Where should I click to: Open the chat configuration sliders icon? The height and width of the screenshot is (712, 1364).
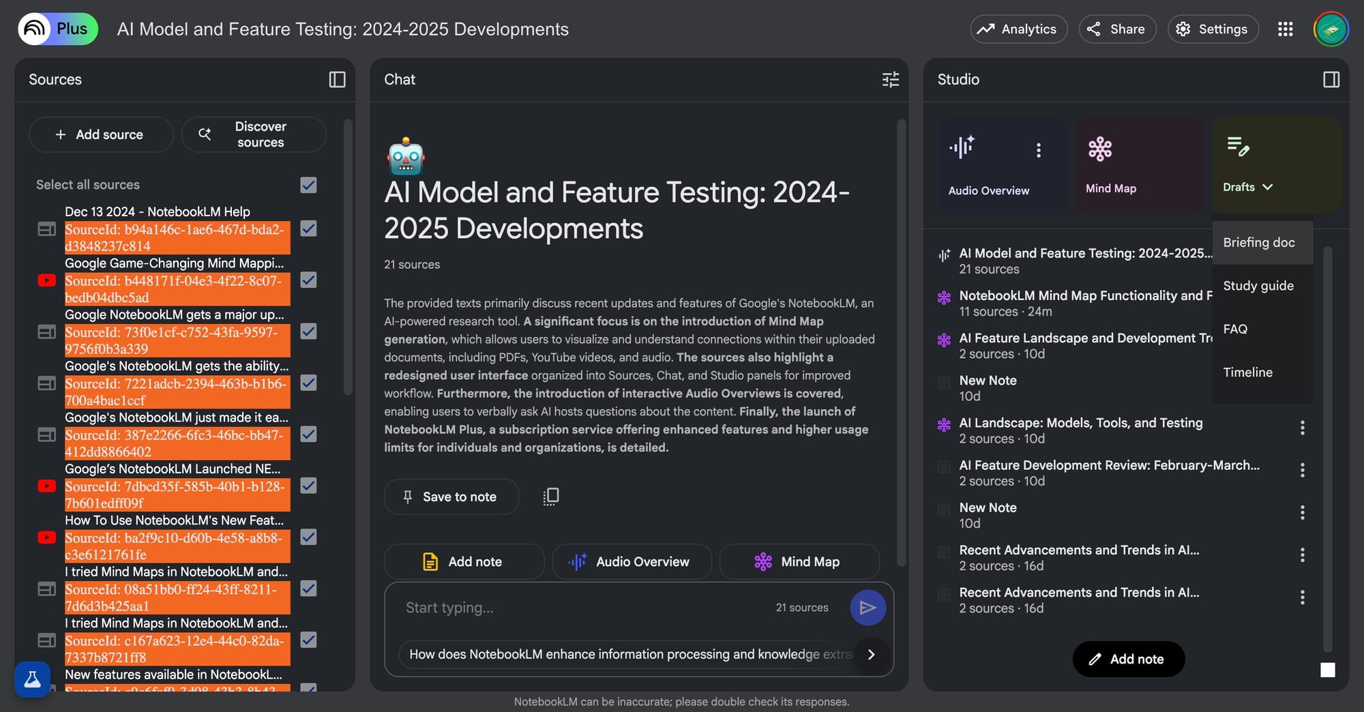point(891,80)
